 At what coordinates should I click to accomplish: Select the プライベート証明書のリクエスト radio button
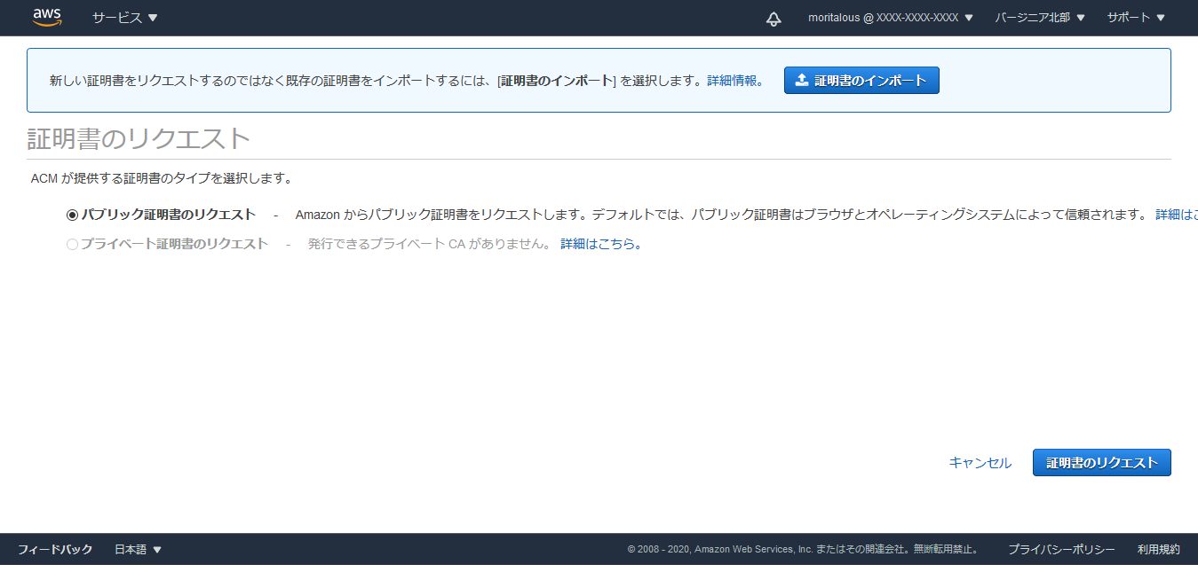pos(73,244)
